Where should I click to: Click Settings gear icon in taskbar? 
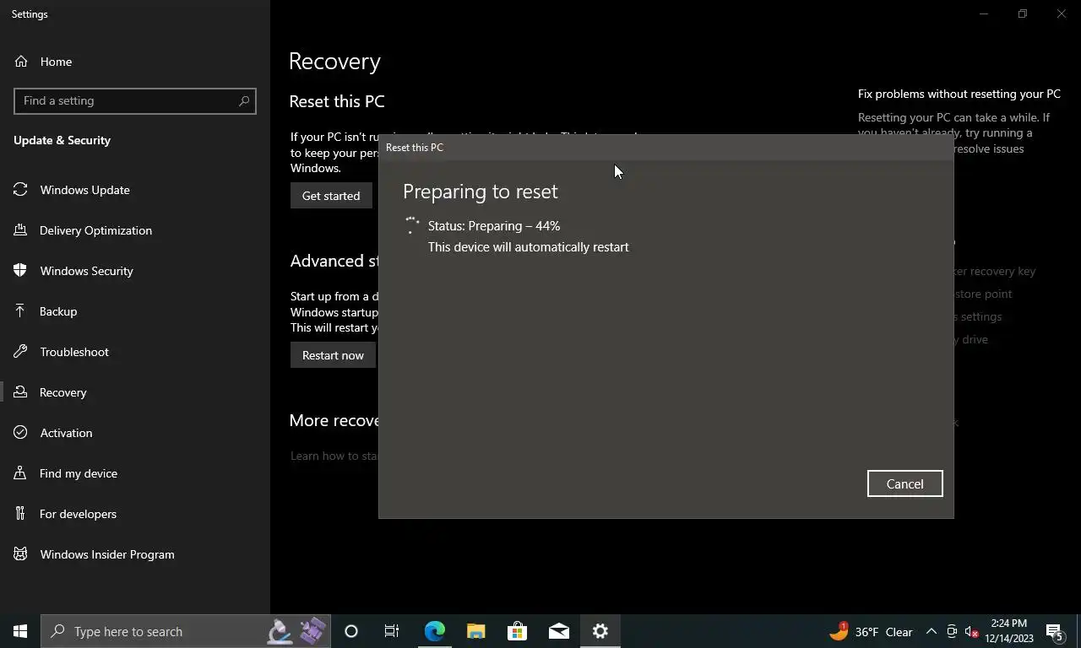coord(600,631)
